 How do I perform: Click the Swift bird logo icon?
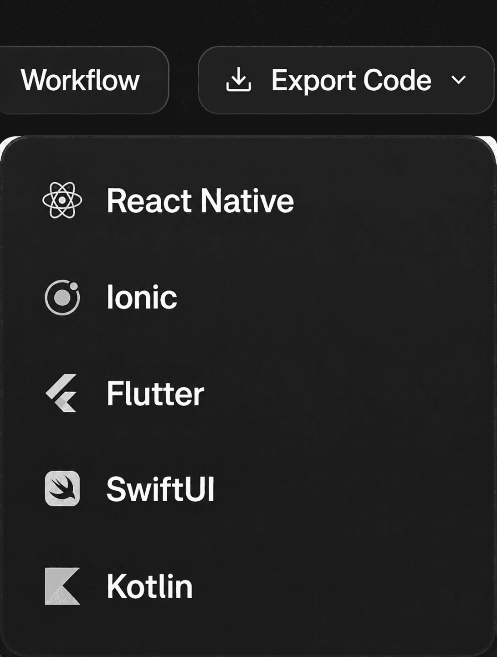tap(62, 489)
